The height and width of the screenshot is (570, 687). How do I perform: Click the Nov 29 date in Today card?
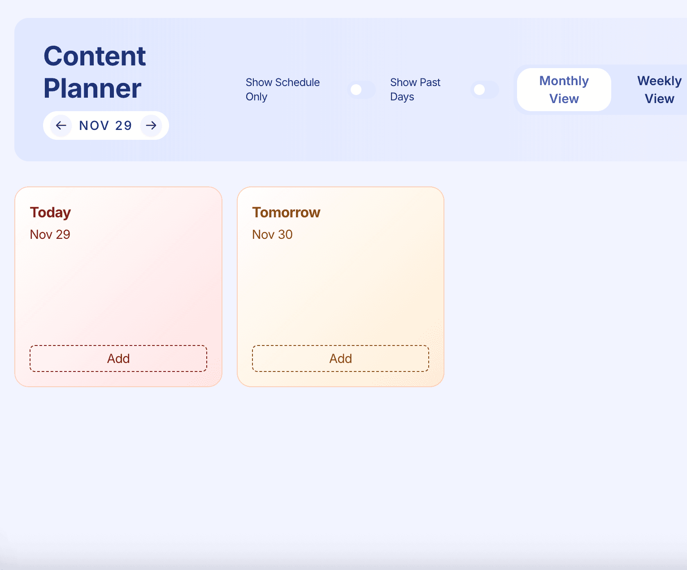pyautogui.click(x=50, y=234)
